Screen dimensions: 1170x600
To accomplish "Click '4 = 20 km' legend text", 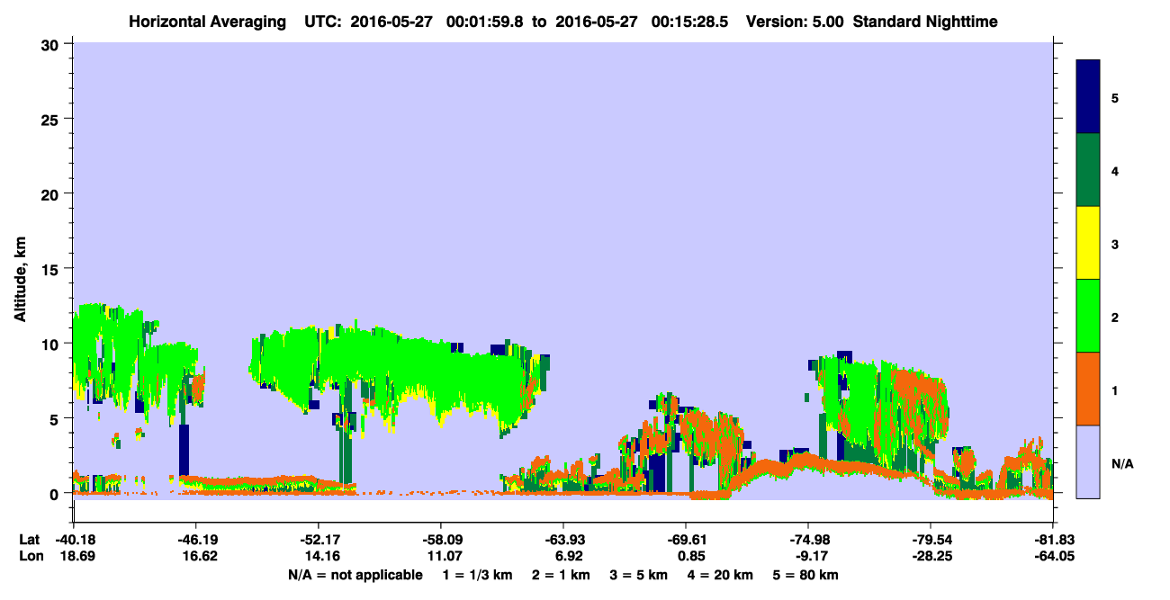I will (x=719, y=574).
